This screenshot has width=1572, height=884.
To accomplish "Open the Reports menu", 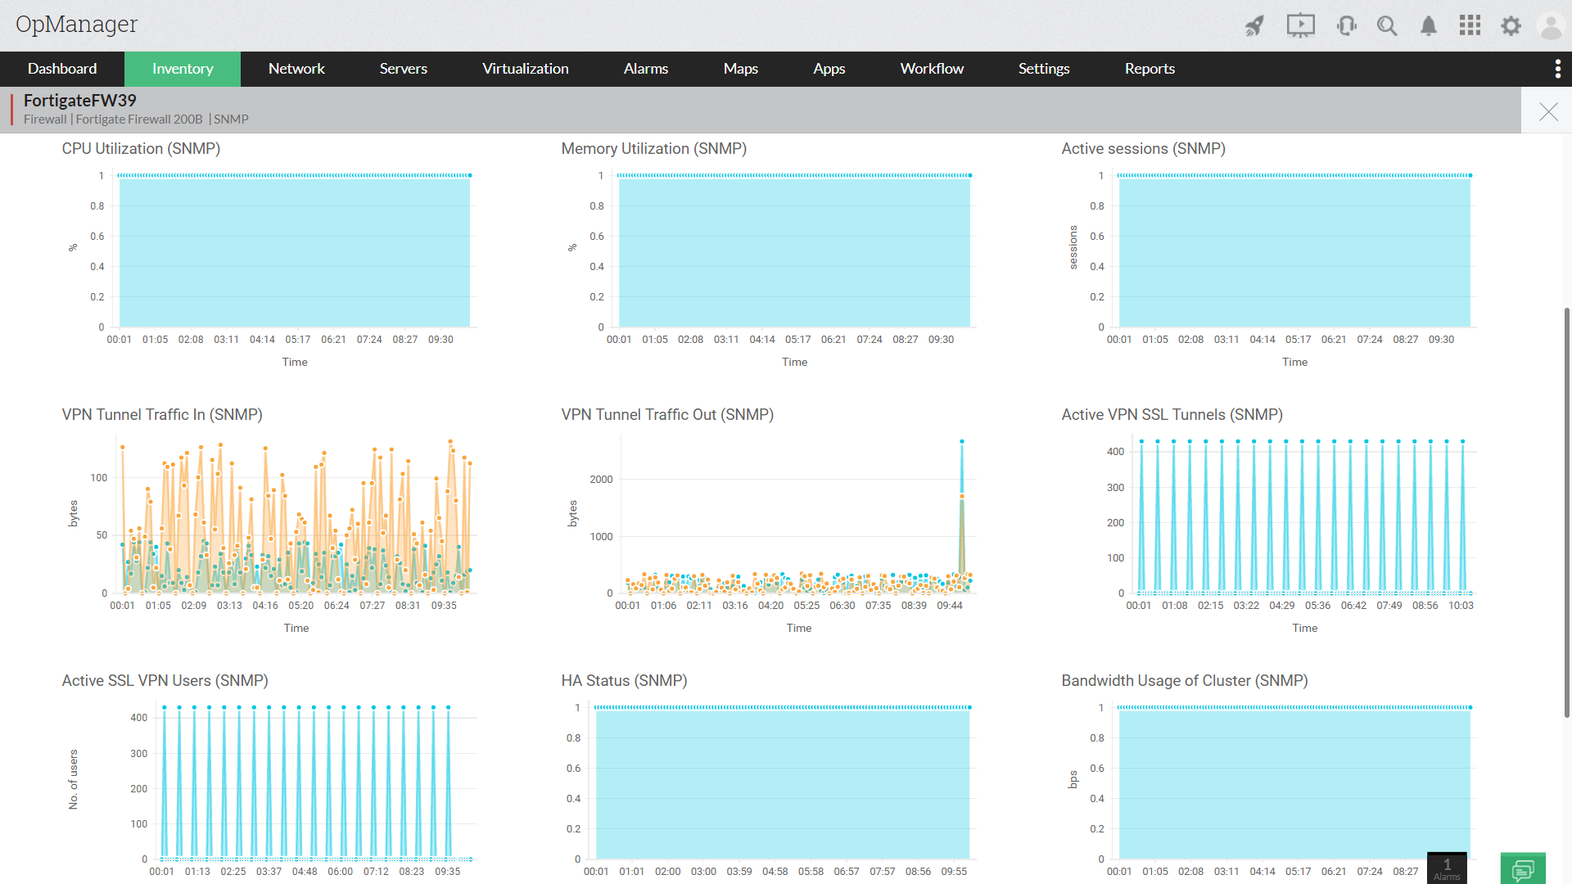I will coord(1150,69).
